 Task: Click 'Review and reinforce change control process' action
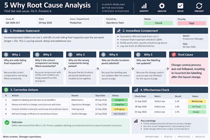(x=36, y=105)
